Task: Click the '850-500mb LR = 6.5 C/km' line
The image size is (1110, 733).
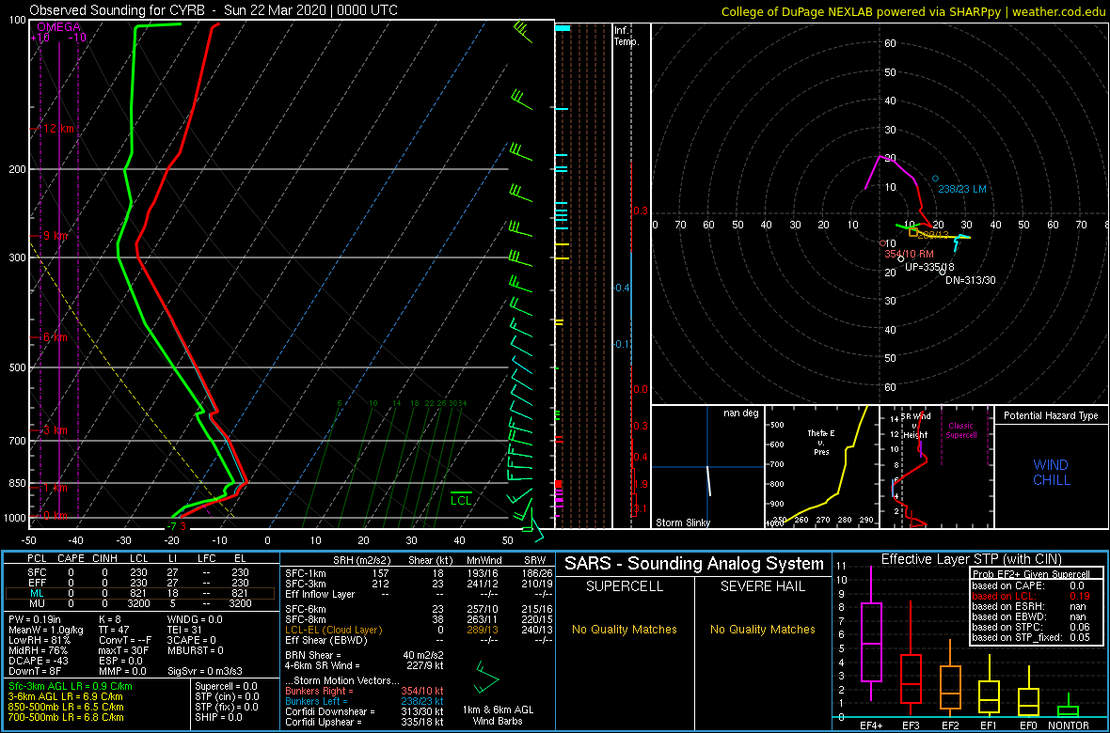Action: [x=66, y=707]
